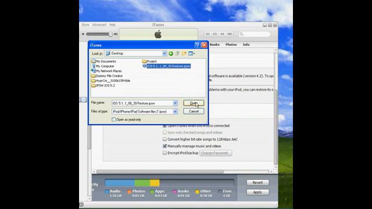Select the My Computer icon
Screen dimensions: 372x209
coord(94,66)
